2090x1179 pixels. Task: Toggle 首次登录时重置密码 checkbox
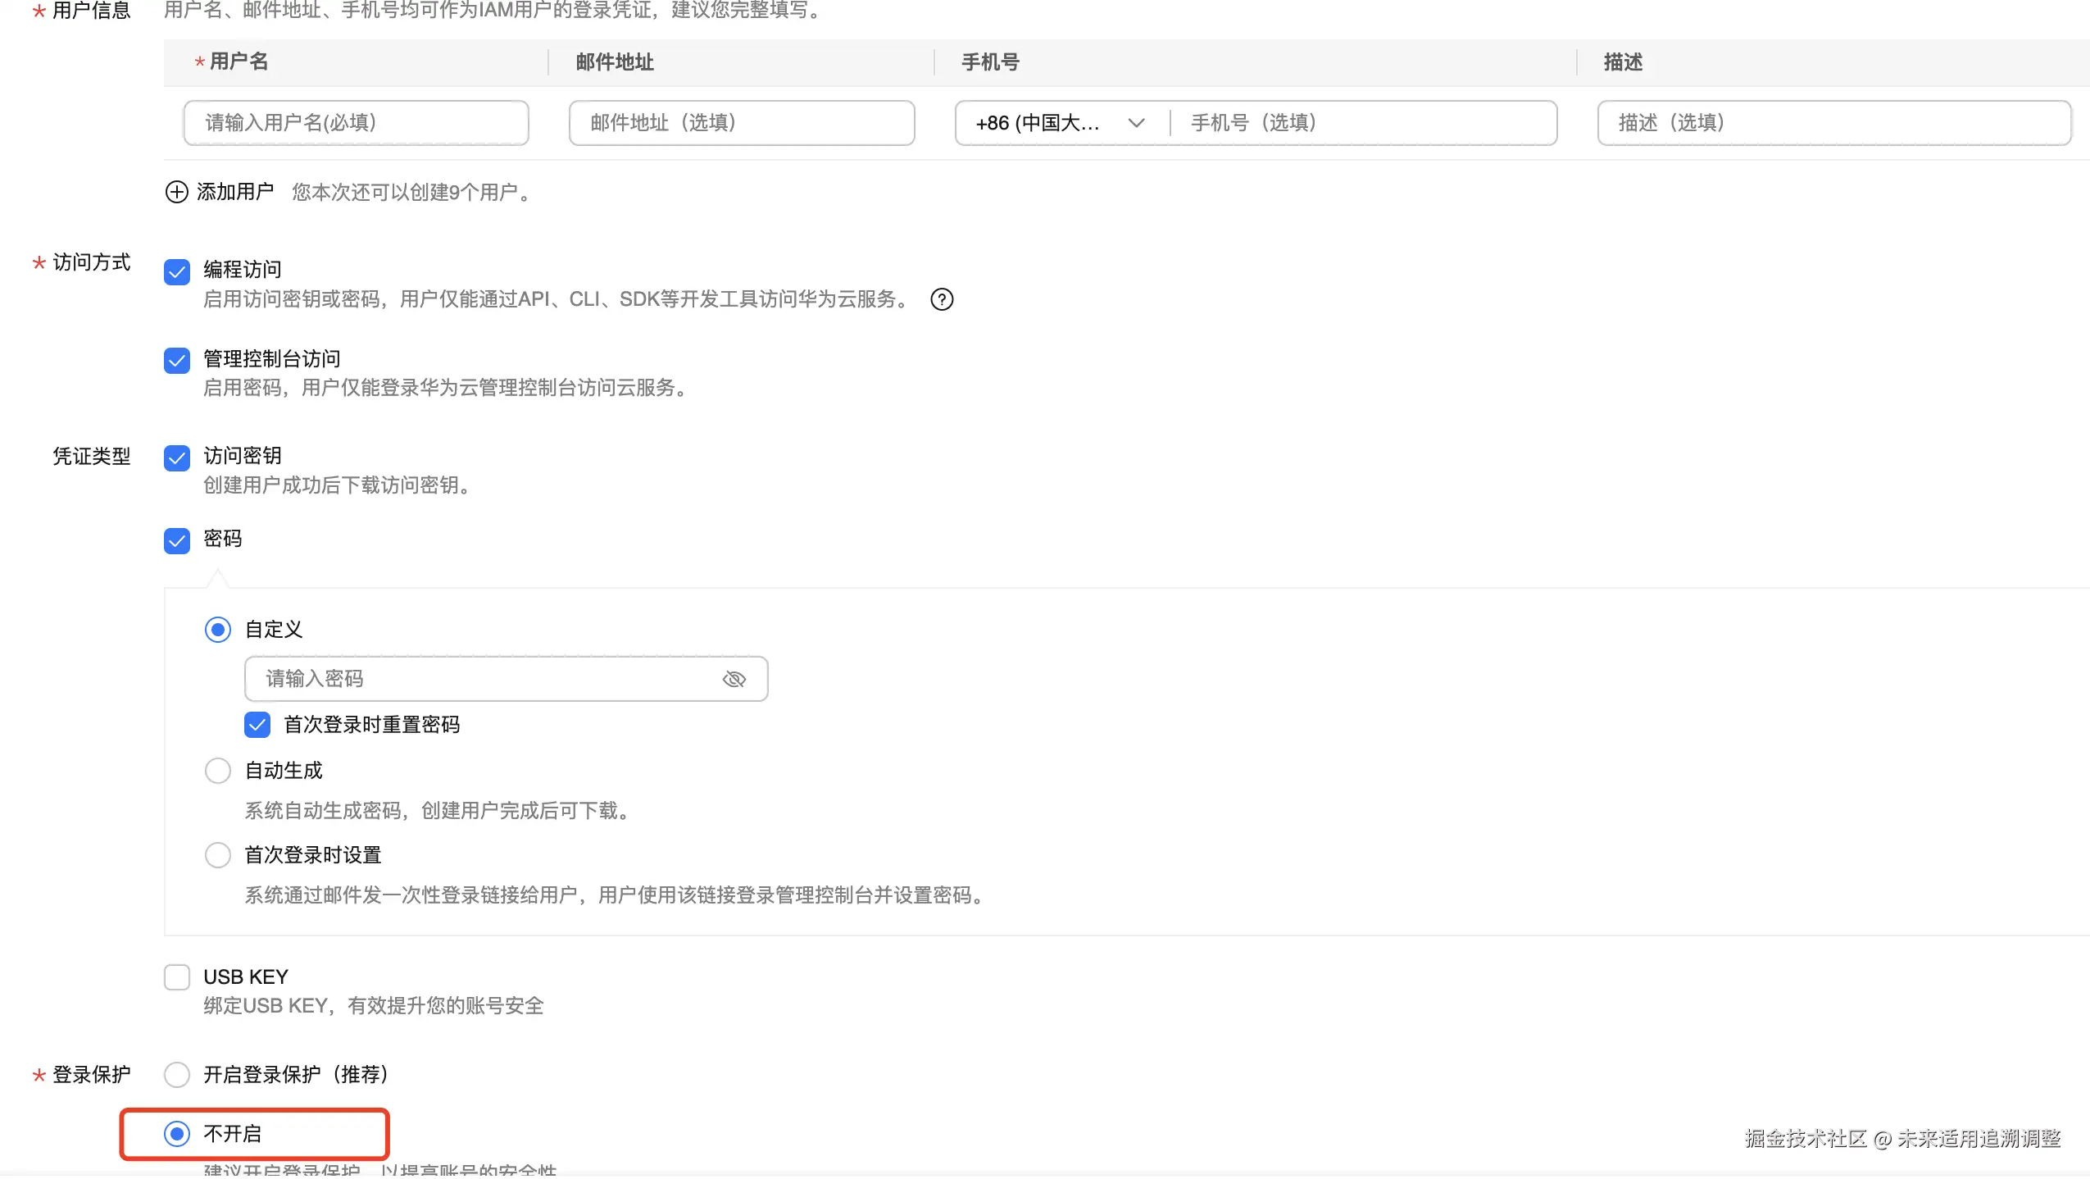[257, 725]
